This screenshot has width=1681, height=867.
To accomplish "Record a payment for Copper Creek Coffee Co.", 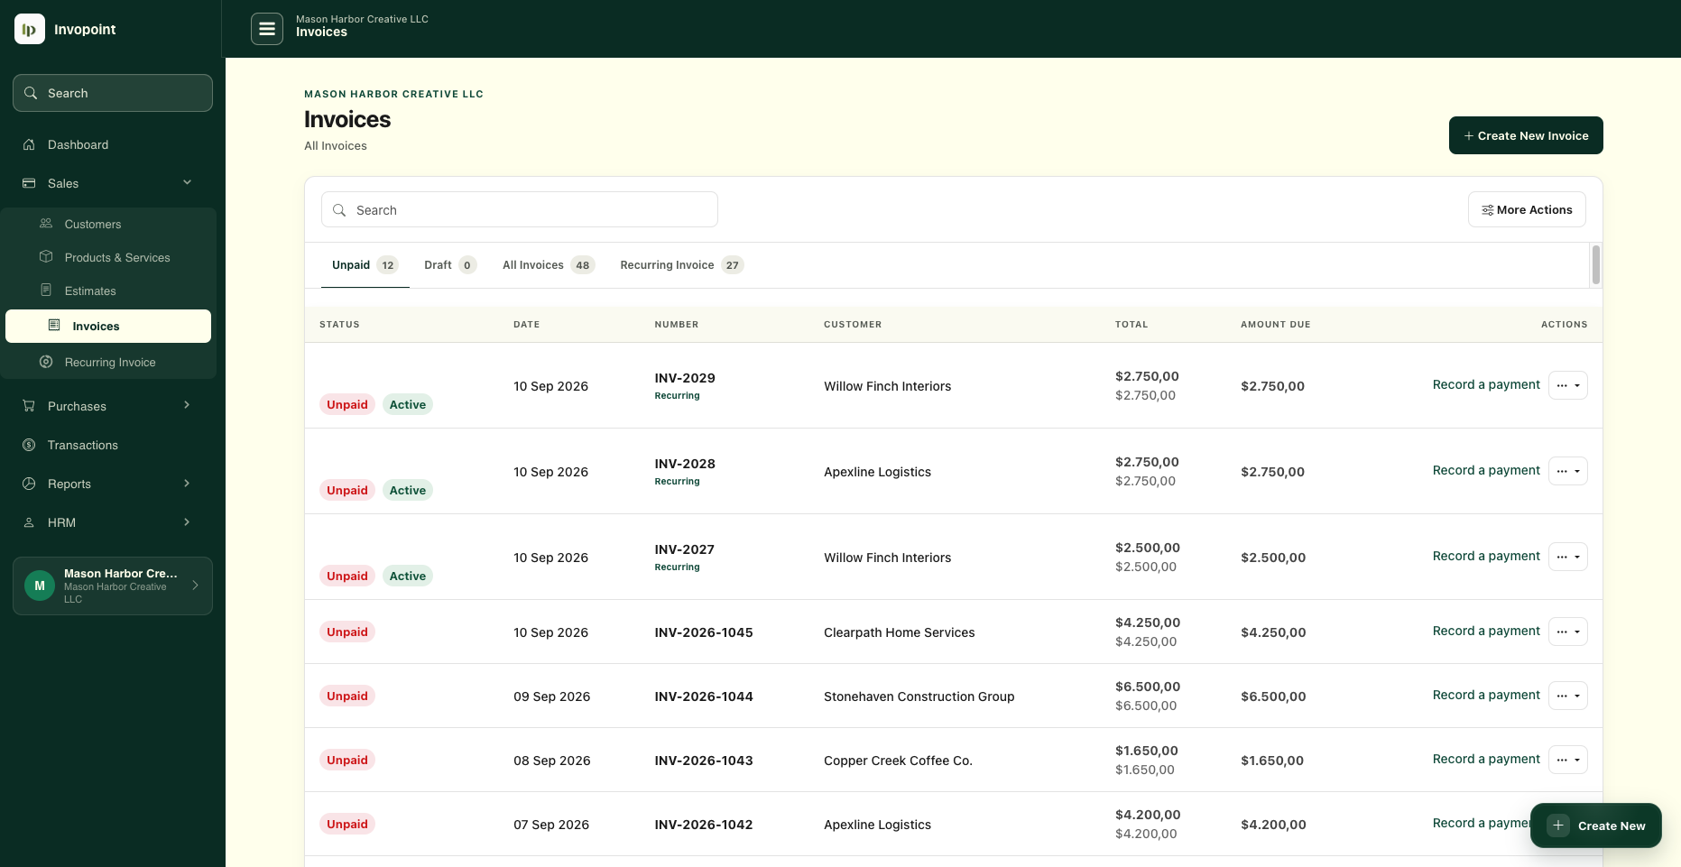I will point(1486,759).
